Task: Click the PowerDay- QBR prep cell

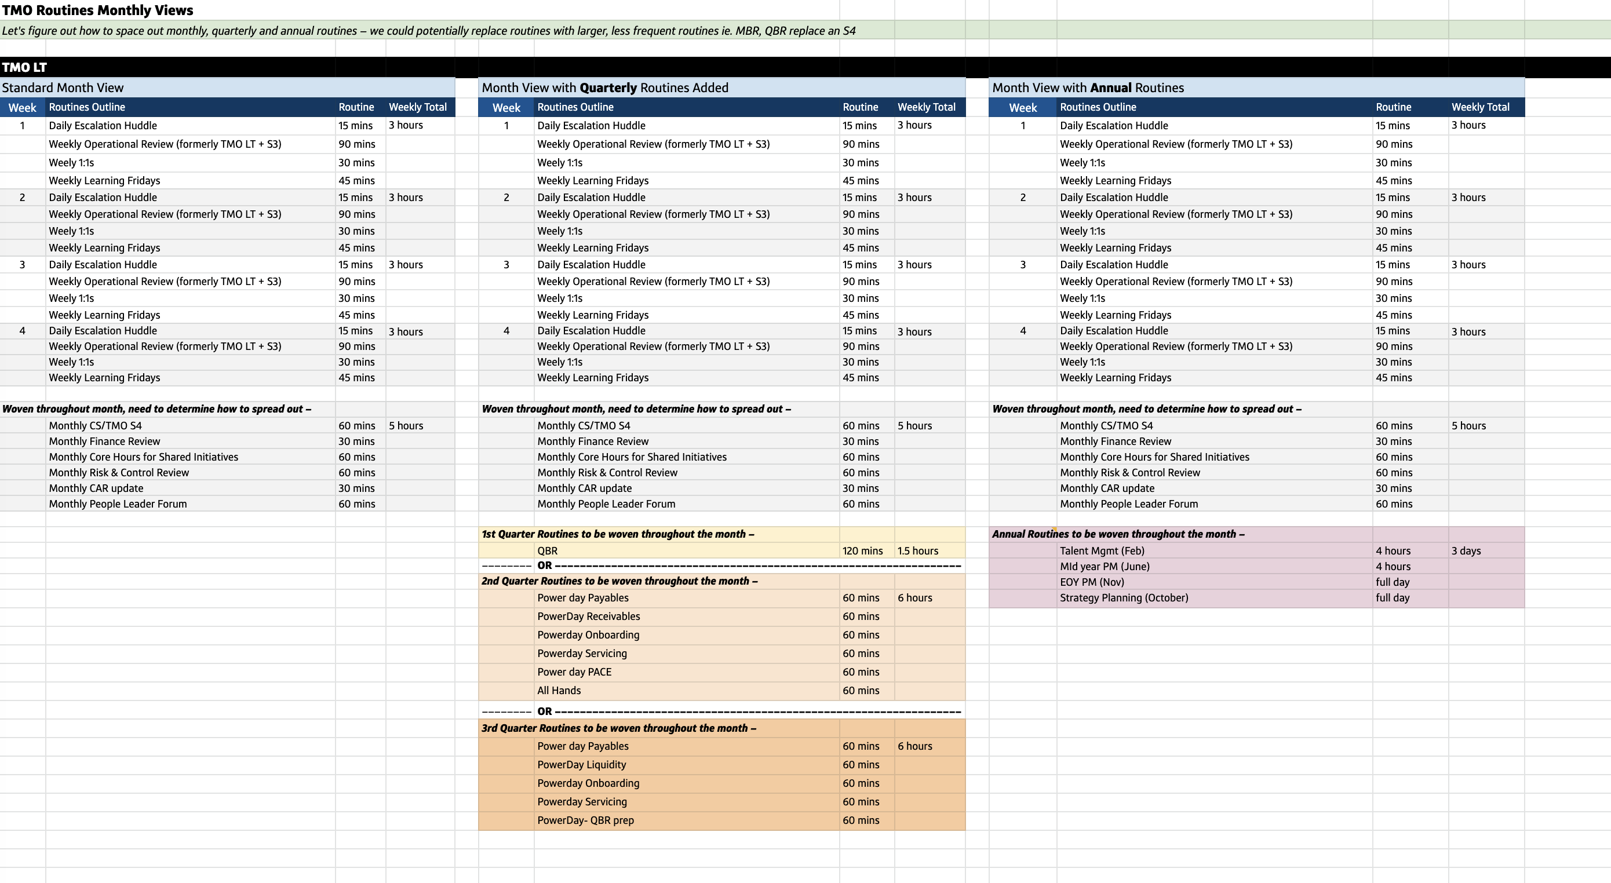Action: coord(585,820)
